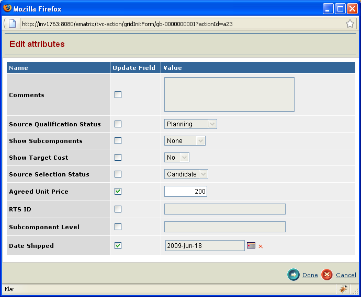Viewport: 361px width, 297px height.
Task: Click the Firefox logo in title bar
Action: tap(7, 8)
